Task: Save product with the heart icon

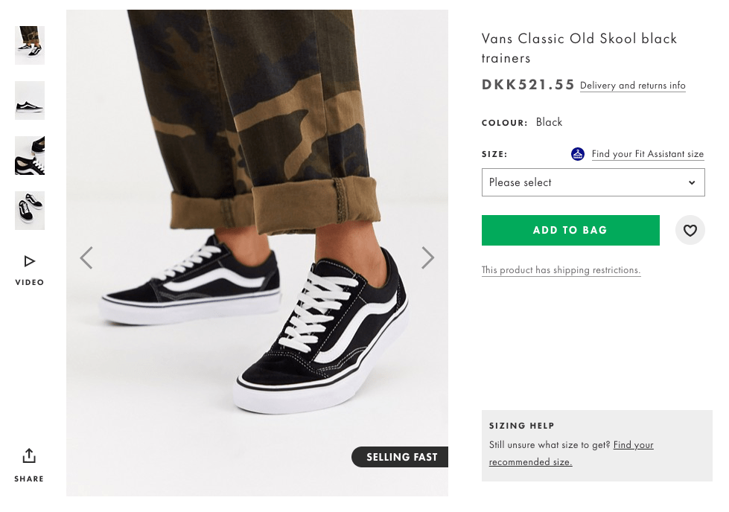Action: 690,231
